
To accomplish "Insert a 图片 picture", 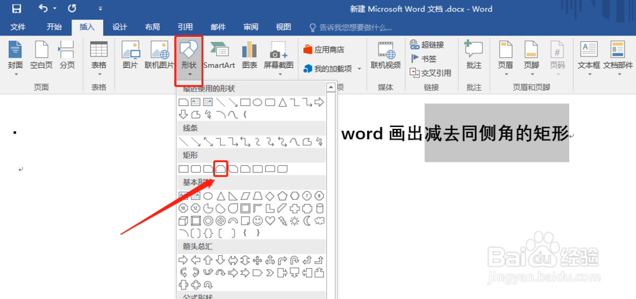I will tap(130, 55).
